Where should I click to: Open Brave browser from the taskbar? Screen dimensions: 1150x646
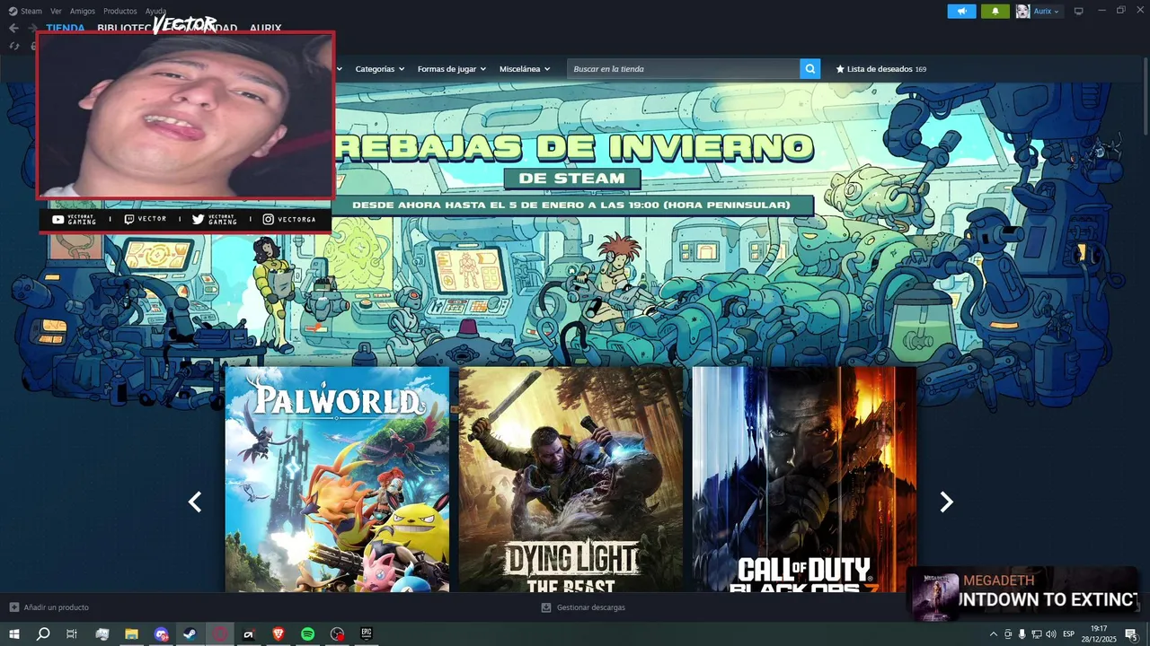pyautogui.click(x=279, y=634)
